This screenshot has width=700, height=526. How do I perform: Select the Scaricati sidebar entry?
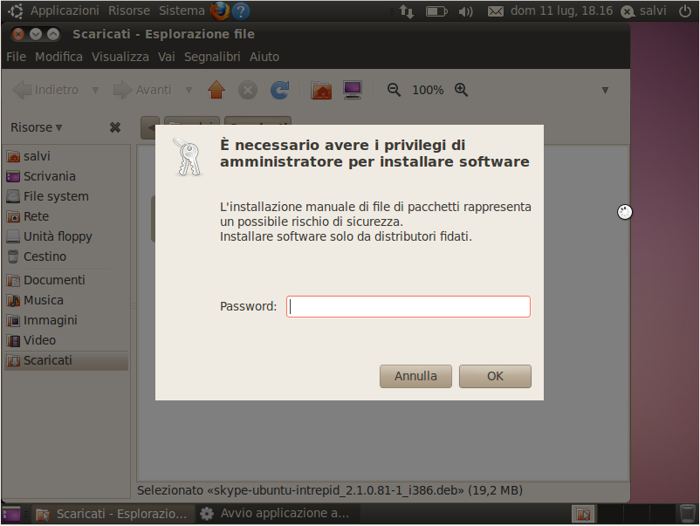point(67,360)
